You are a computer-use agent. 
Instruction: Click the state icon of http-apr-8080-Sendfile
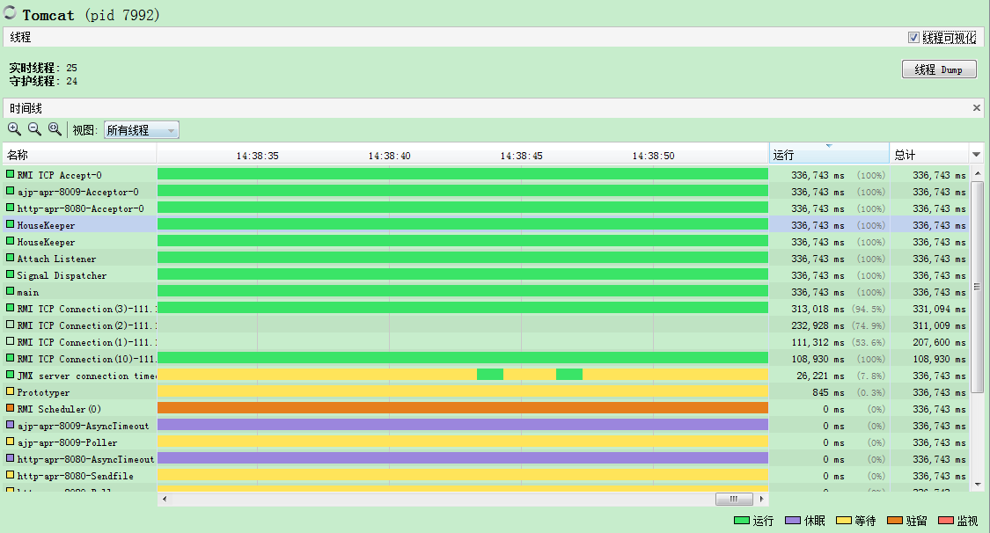point(10,475)
